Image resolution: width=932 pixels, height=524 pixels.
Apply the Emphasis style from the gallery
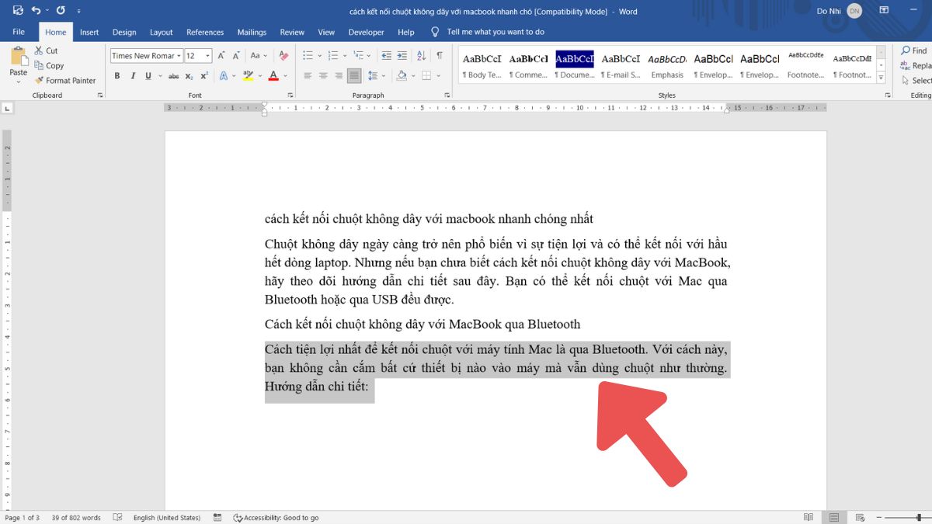point(667,66)
